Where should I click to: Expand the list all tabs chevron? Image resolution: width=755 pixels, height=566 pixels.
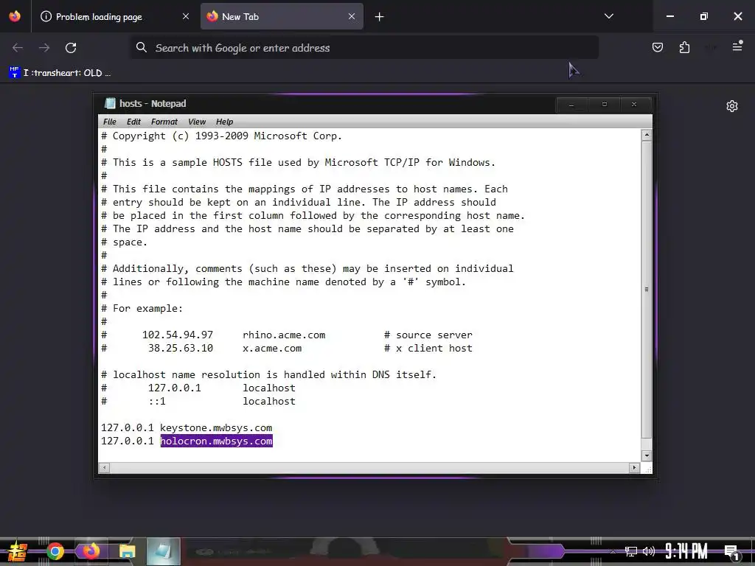(608, 16)
